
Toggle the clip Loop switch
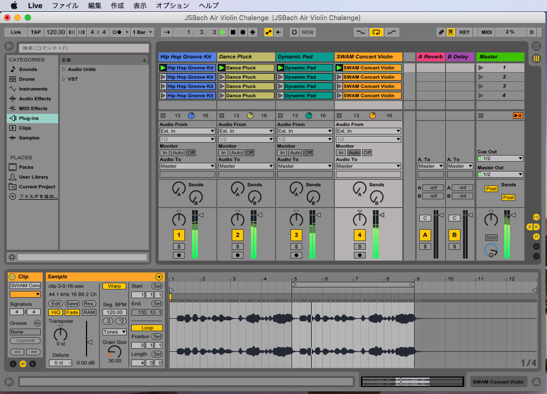coord(147,328)
